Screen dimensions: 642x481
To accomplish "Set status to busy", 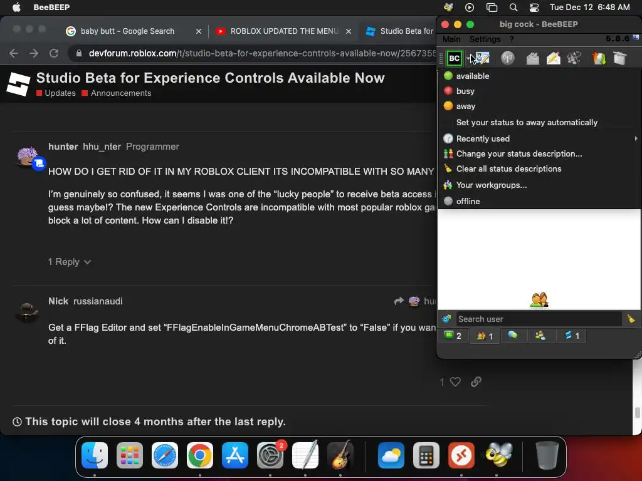I will point(539,91).
